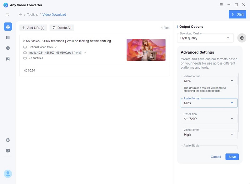Click the '1 files' count text
Viewport: 250px width, 184px height.
pyautogui.click(x=165, y=28)
